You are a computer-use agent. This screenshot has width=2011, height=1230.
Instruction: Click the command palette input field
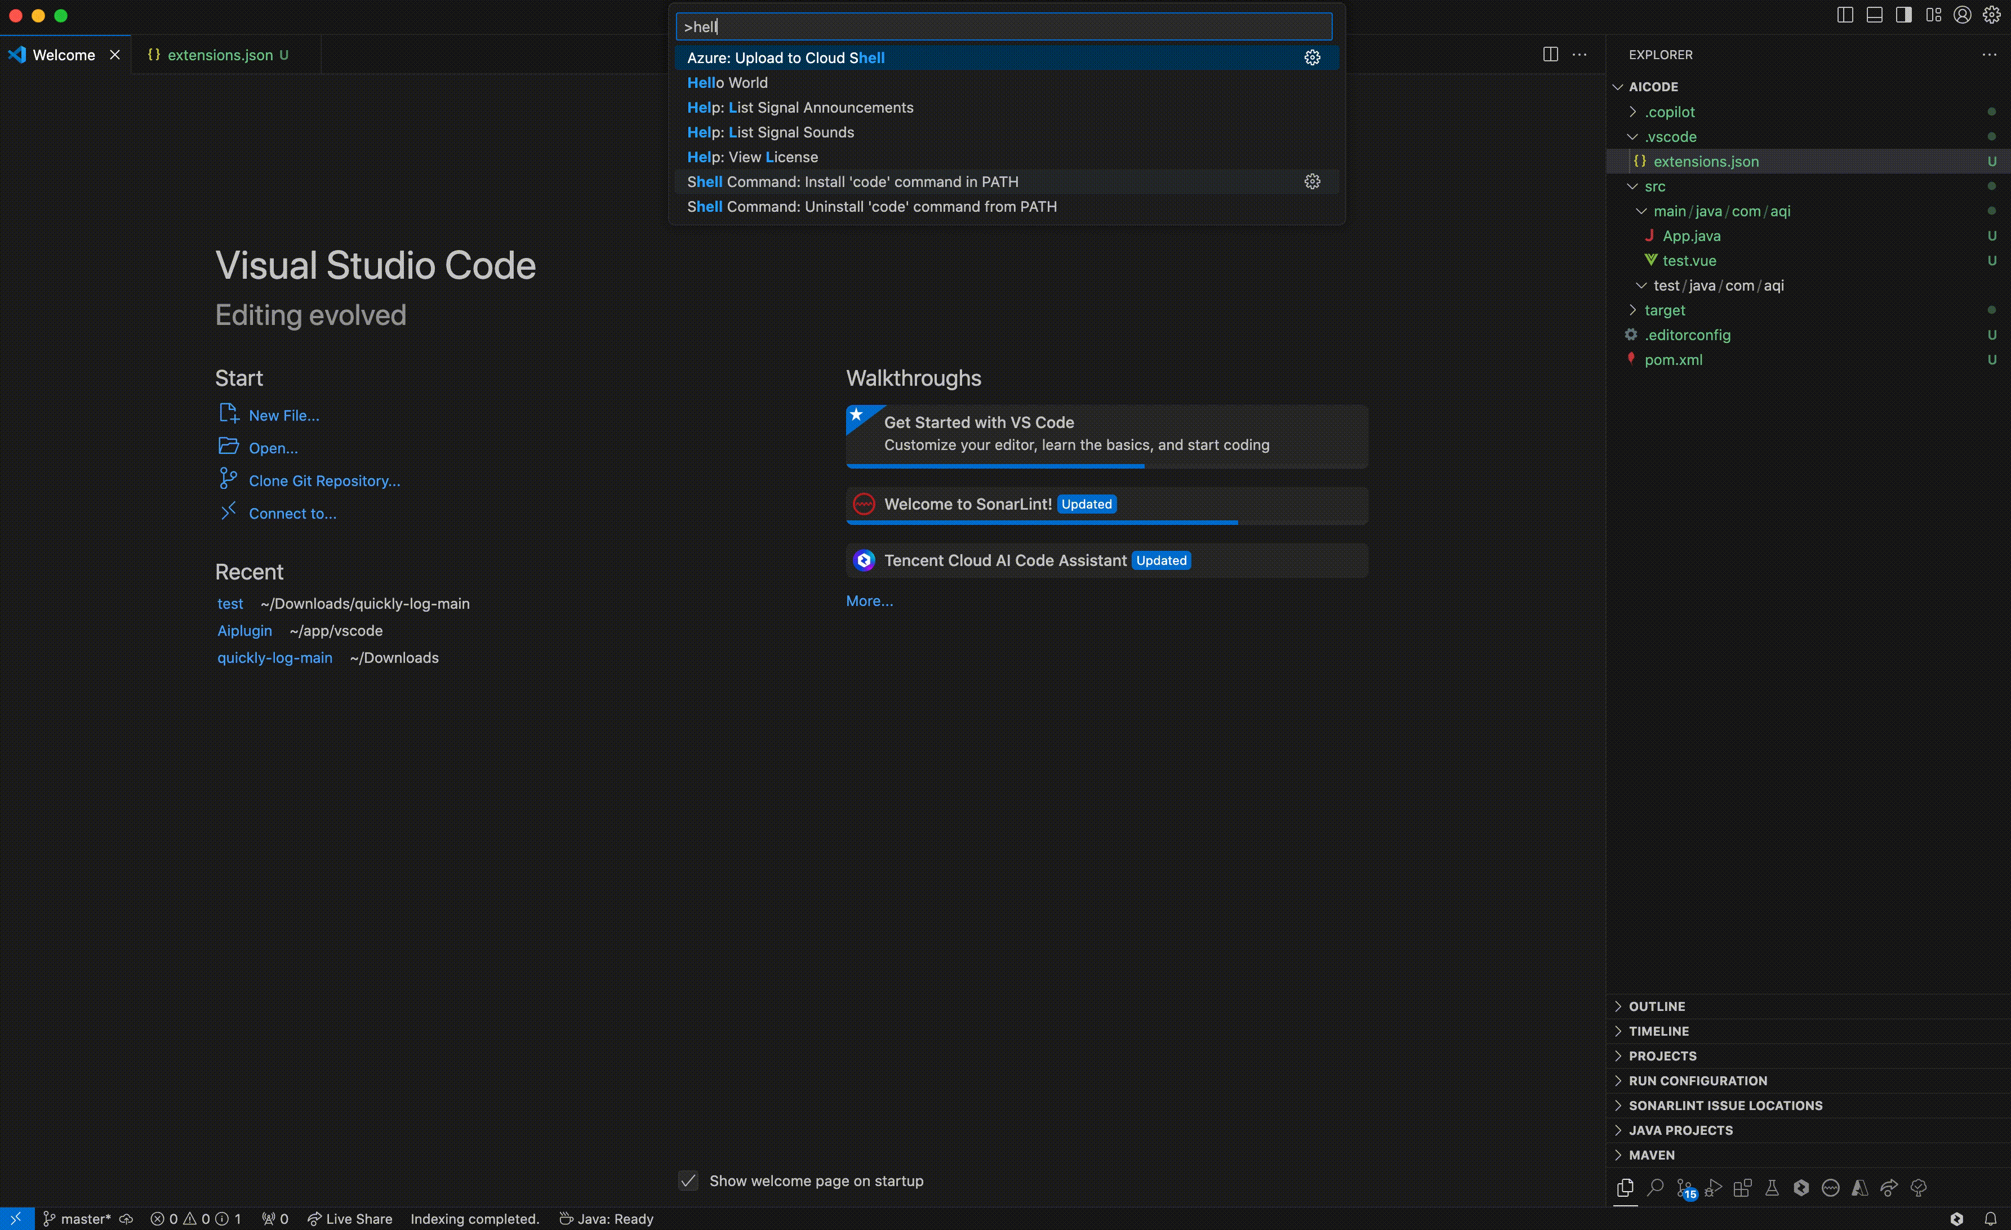(1004, 27)
